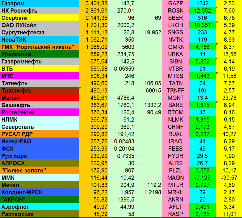
Task: Select the SBER ticker cell
Action: (x=175, y=18)
